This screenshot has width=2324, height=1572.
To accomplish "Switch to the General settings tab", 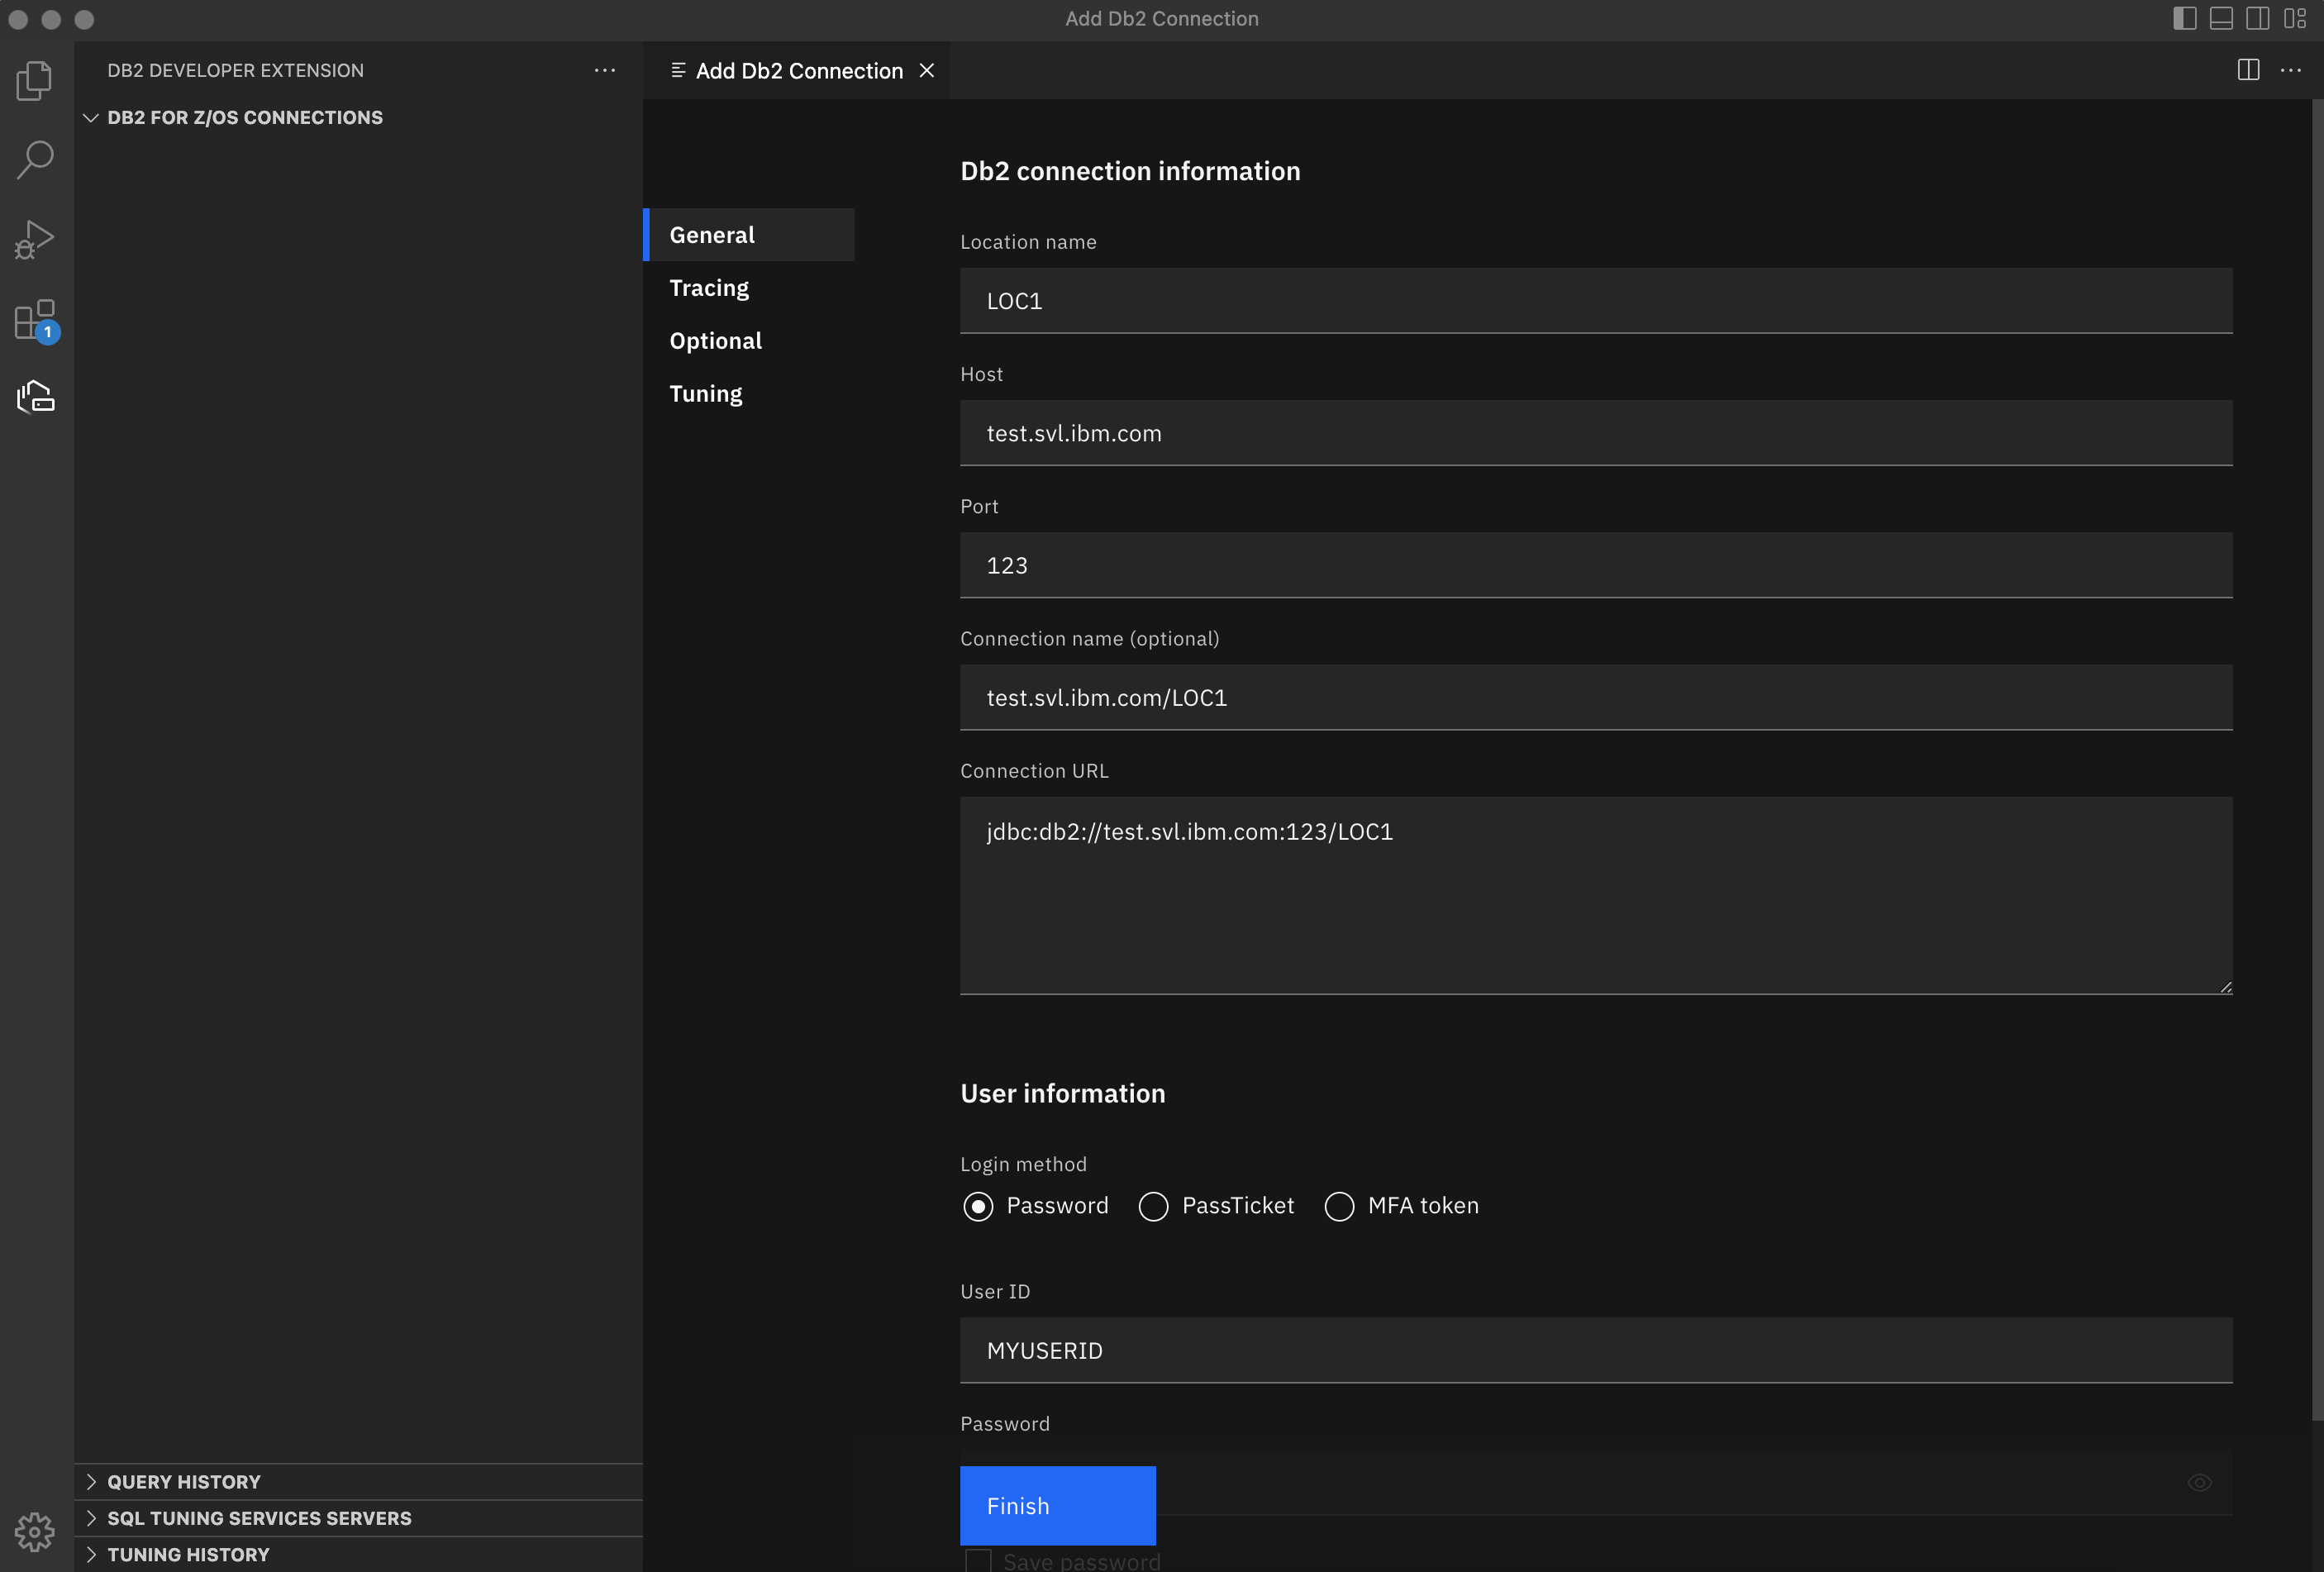I will click(749, 235).
